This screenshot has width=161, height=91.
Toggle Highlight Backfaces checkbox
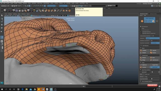coord(141,32)
